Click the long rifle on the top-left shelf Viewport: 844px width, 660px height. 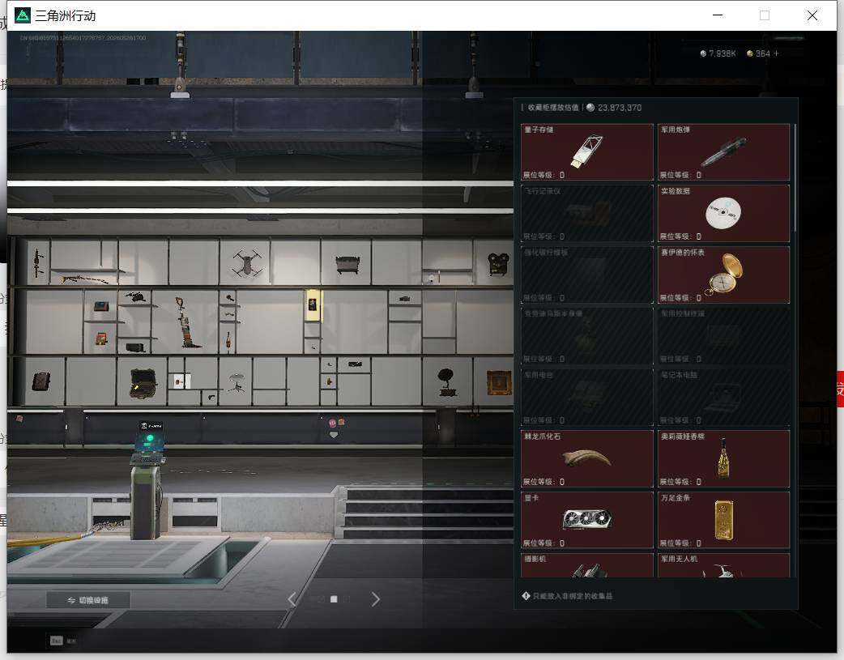coord(86,279)
